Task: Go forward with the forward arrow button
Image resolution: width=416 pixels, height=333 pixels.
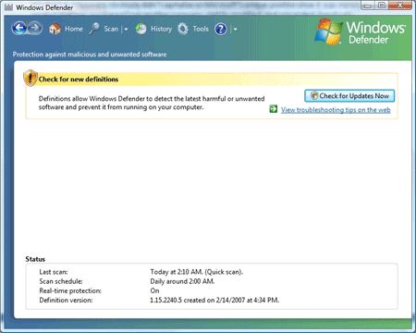Action: pyautogui.click(x=35, y=29)
